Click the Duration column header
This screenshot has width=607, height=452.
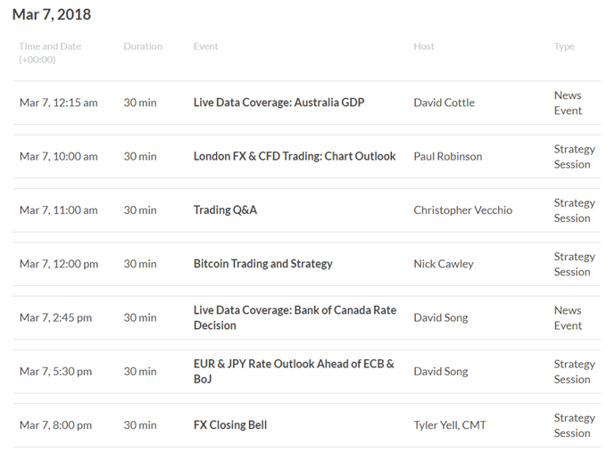point(143,46)
